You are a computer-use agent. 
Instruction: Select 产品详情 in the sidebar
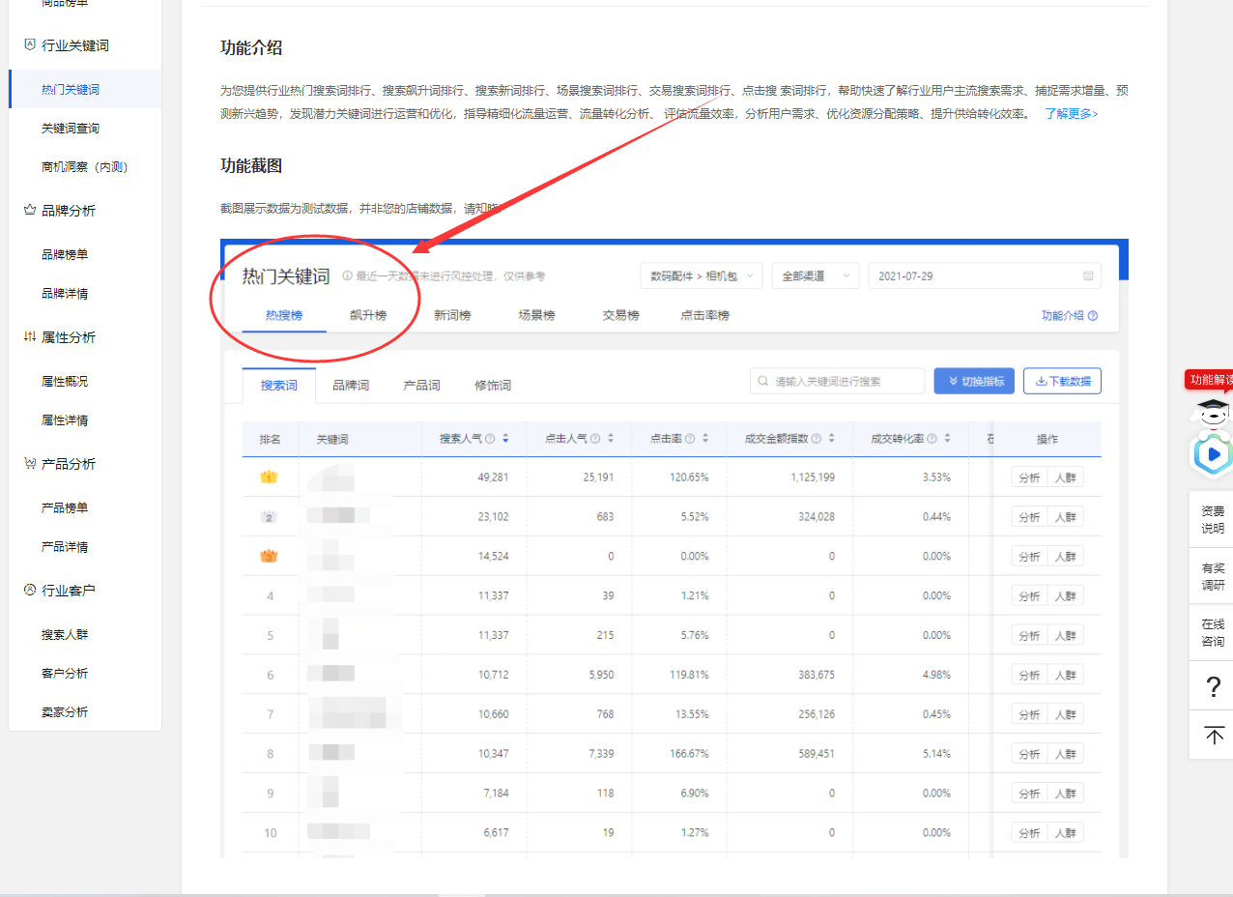click(65, 546)
